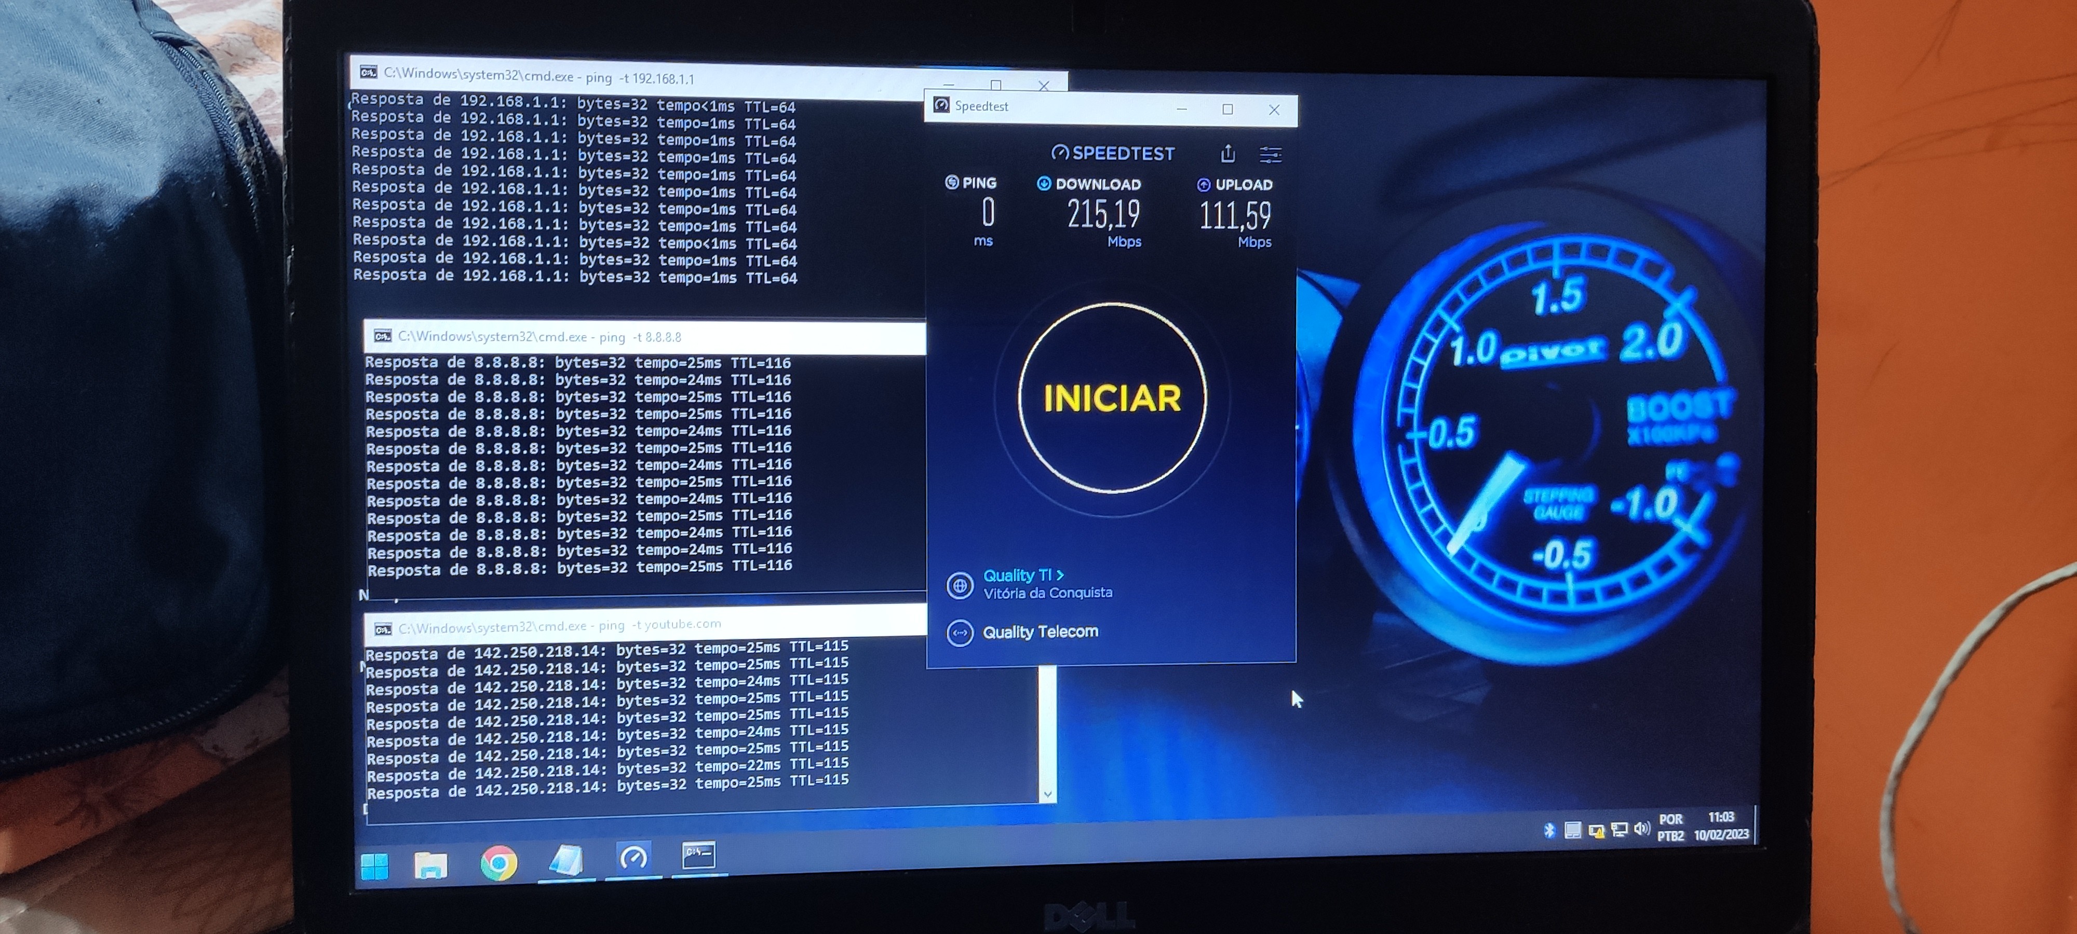Click the network tray icon
Viewport: 2077px width, 934px height.
pyautogui.click(x=1618, y=829)
